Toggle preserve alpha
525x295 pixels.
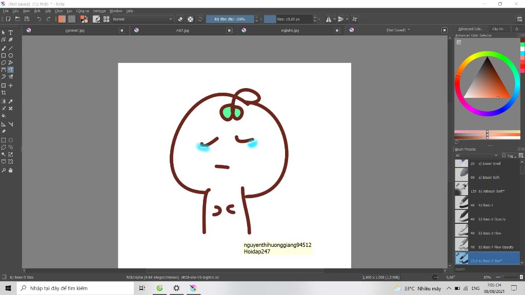coord(190,19)
